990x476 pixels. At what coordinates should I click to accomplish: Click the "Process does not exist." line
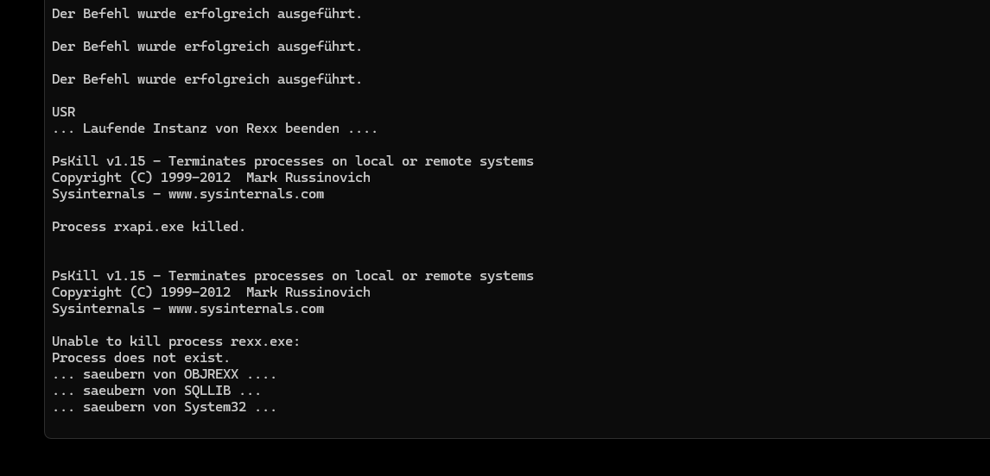(141, 358)
